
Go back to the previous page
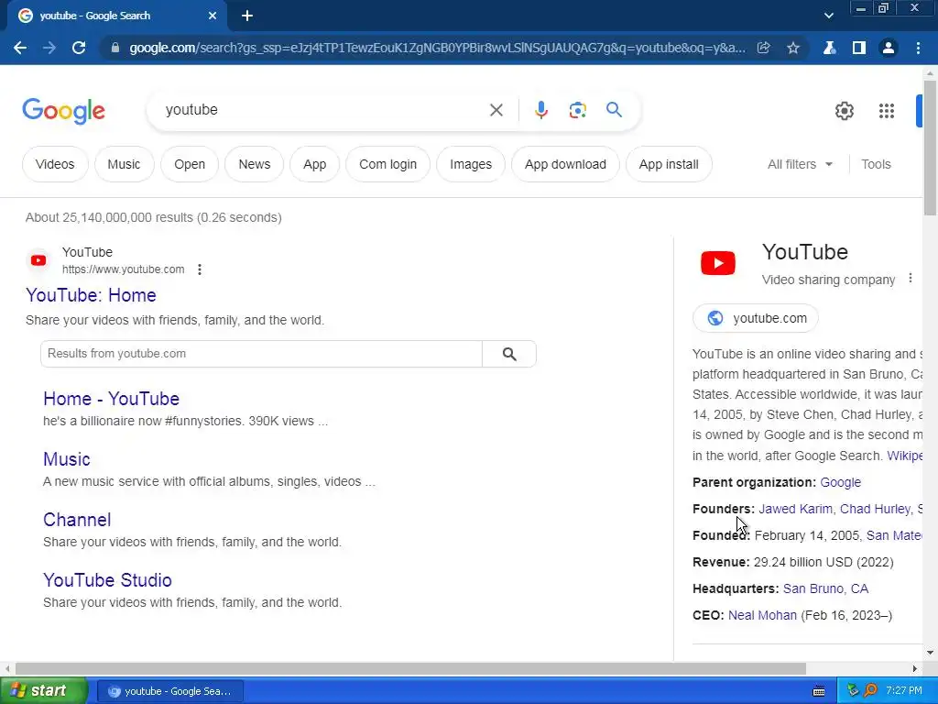coord(20,48)
